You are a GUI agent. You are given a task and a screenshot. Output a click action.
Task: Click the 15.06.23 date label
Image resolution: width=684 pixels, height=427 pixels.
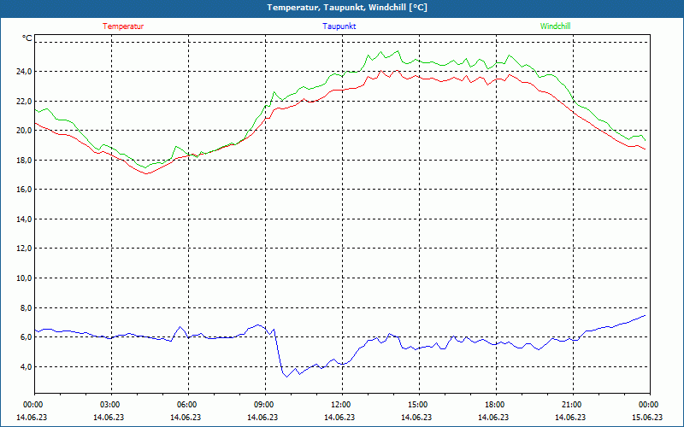[x=647, y=417]
